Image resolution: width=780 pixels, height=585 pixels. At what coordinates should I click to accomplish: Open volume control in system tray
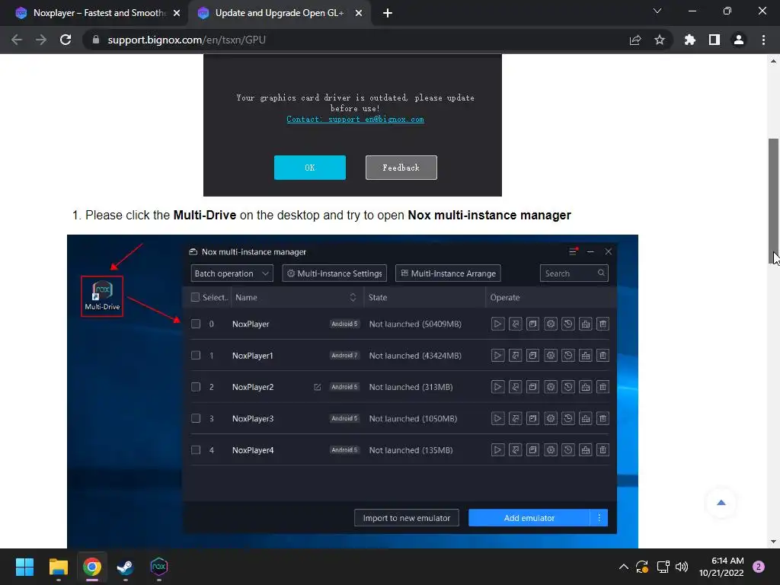click(x=682, y=567)
